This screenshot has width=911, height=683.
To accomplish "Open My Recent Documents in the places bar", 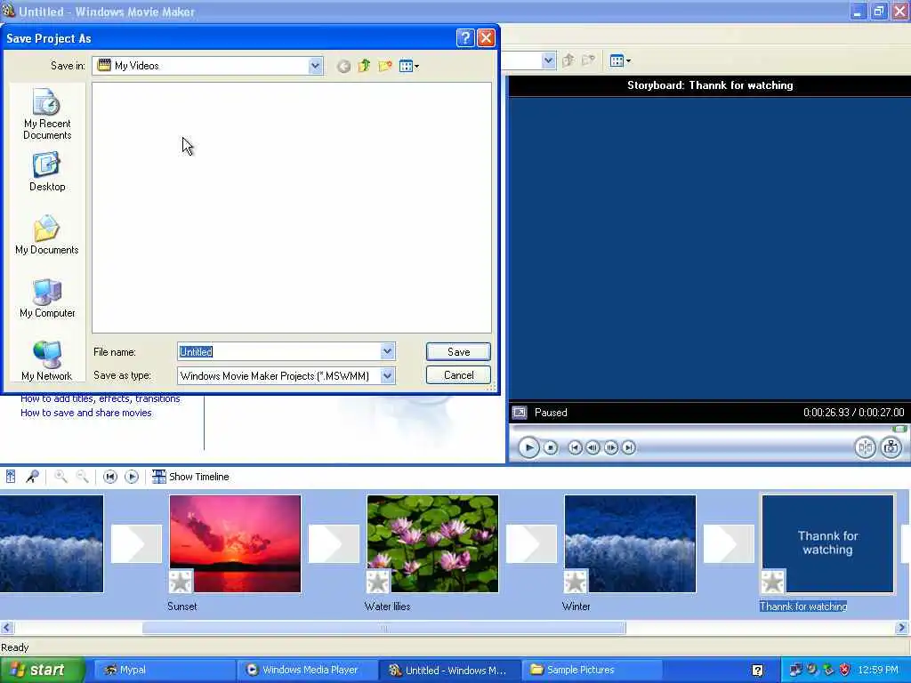I will click(47, 114).
